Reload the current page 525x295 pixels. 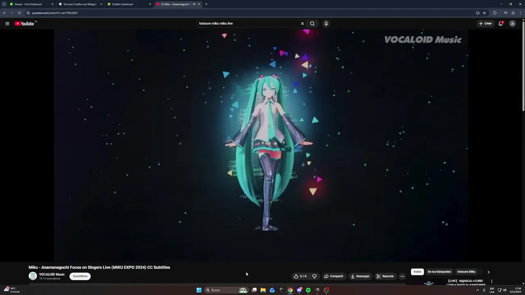point(19,13)
